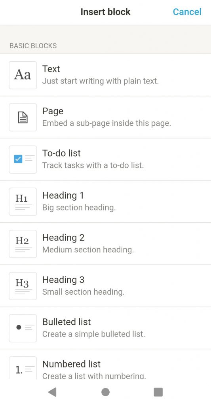Tap the Bulleted list dot icon
Screen dimensions: 211x405
click(23, 328)
